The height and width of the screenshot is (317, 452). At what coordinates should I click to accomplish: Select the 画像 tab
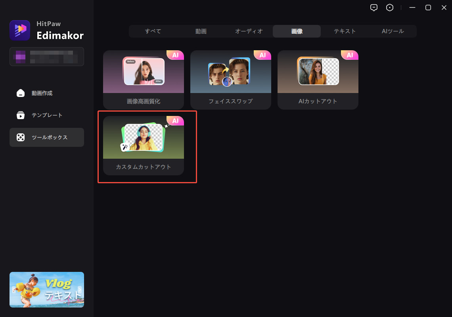pos(297,31)
